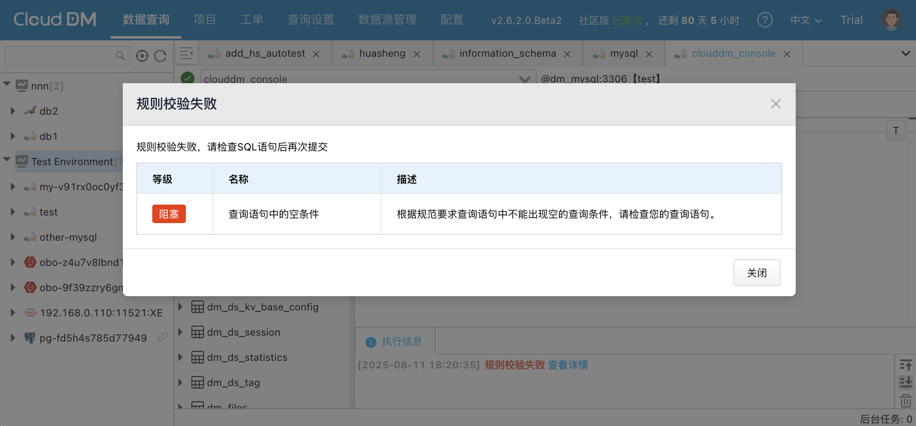916x426 pixels.
Task: Click the help question mark icon
Action: [765, 20]
